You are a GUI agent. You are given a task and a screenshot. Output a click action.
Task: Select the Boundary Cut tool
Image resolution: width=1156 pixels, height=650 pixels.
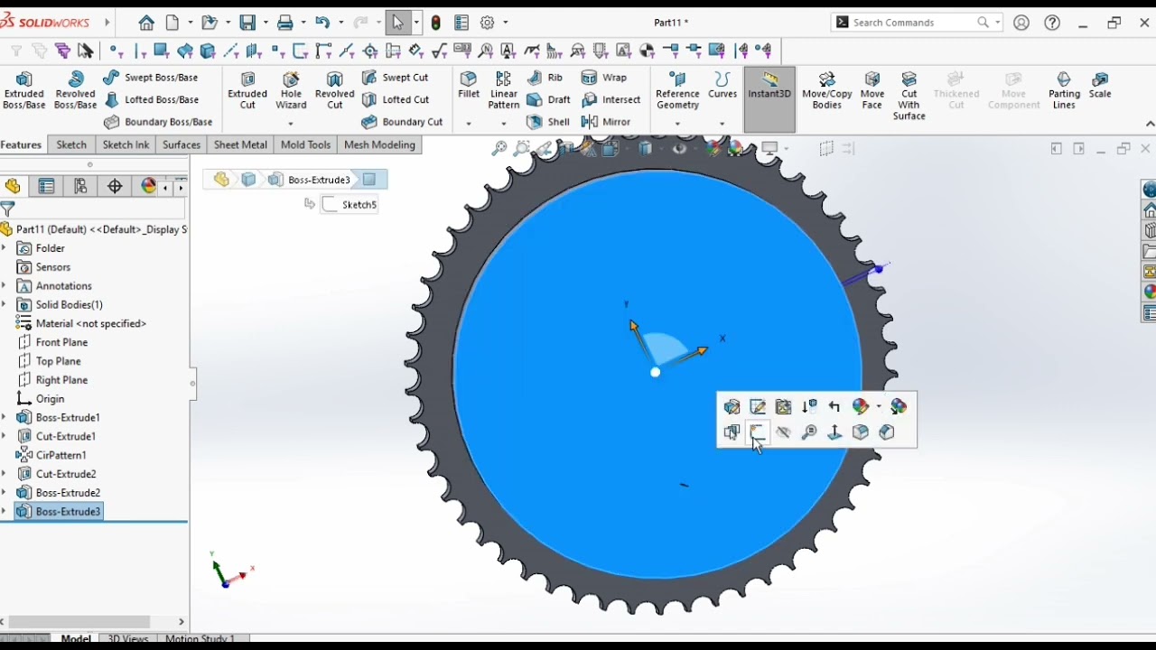click(x=403, y=122)
